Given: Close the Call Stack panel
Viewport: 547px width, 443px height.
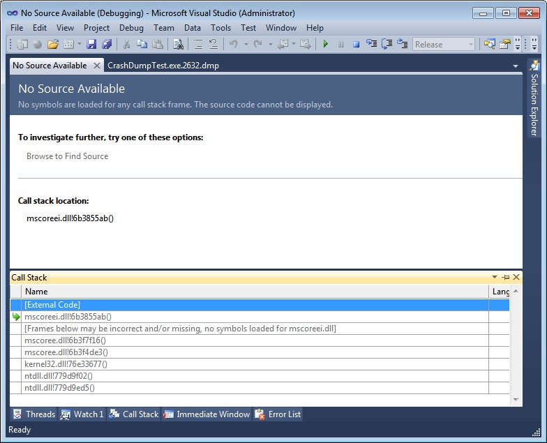Looking at the screenshot, I should click(x=516, y=277).
